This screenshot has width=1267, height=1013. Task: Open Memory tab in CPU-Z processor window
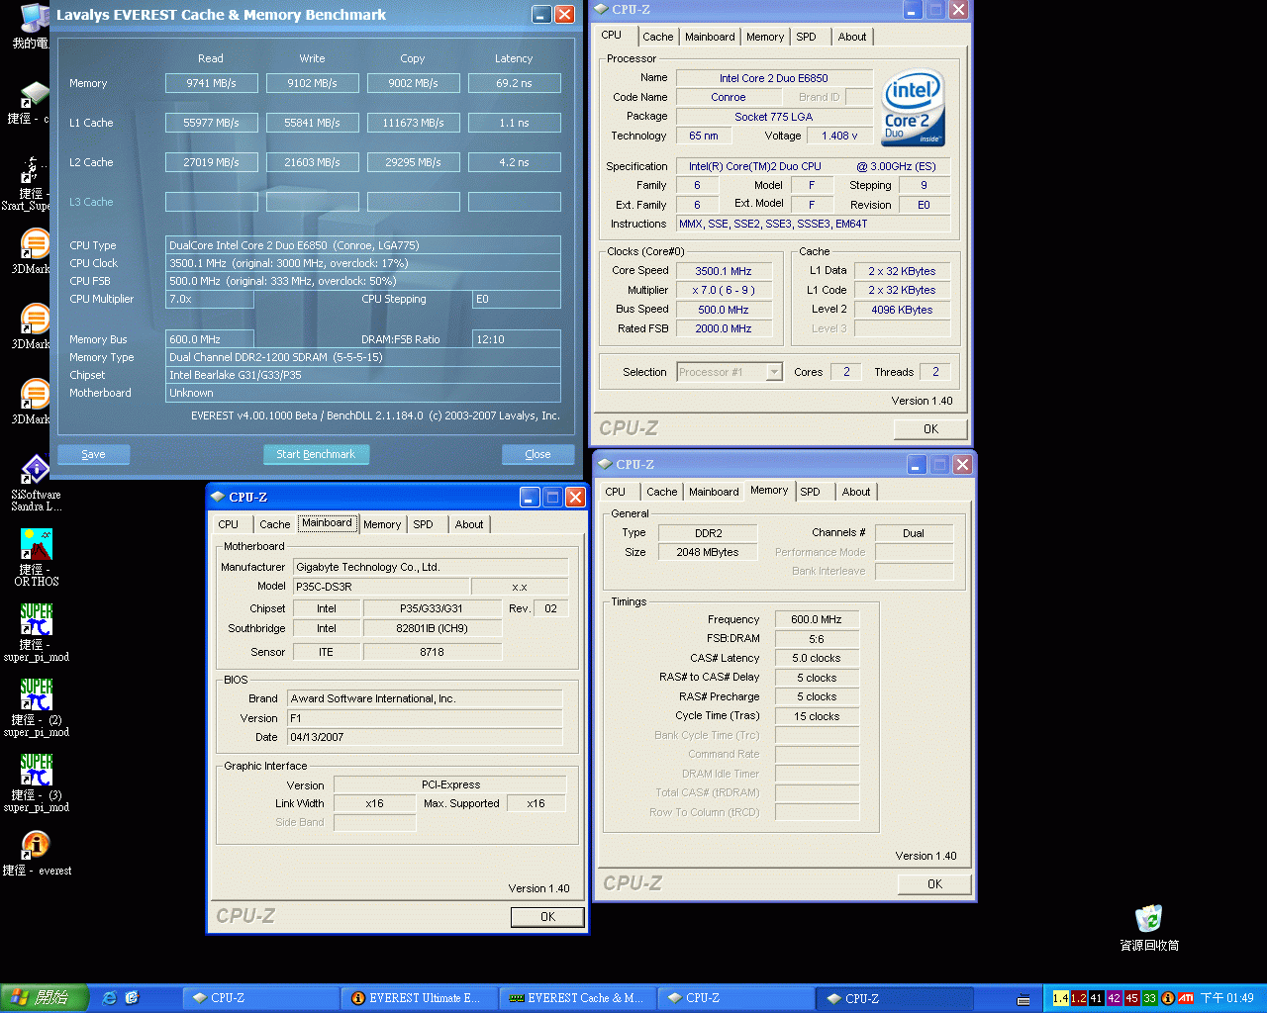(x=765, y=37)
